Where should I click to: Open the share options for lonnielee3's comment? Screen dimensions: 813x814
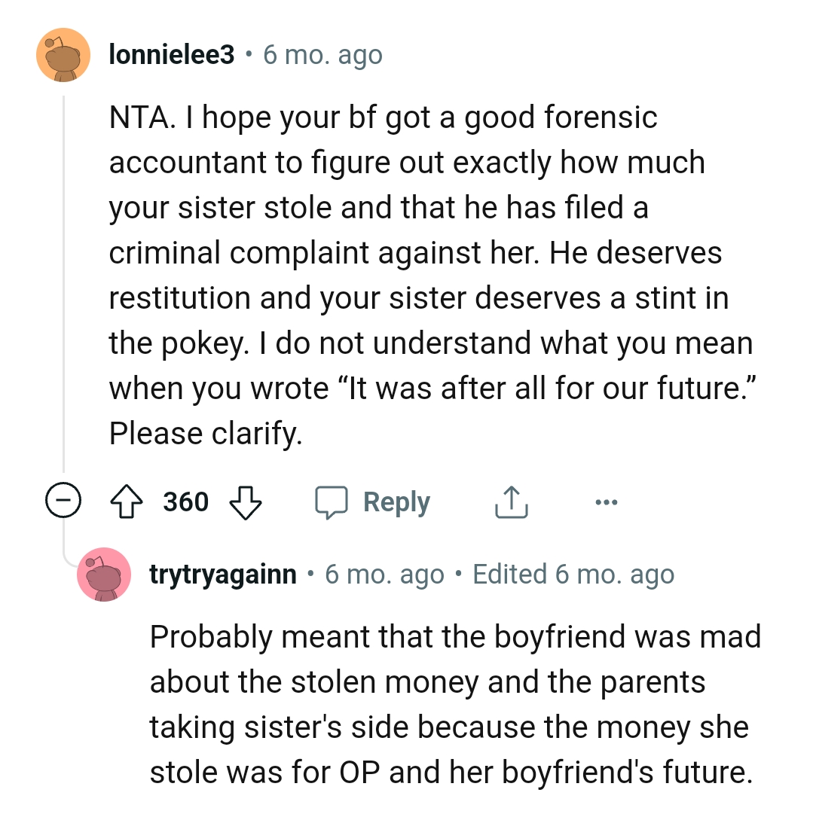pos(511,501)
